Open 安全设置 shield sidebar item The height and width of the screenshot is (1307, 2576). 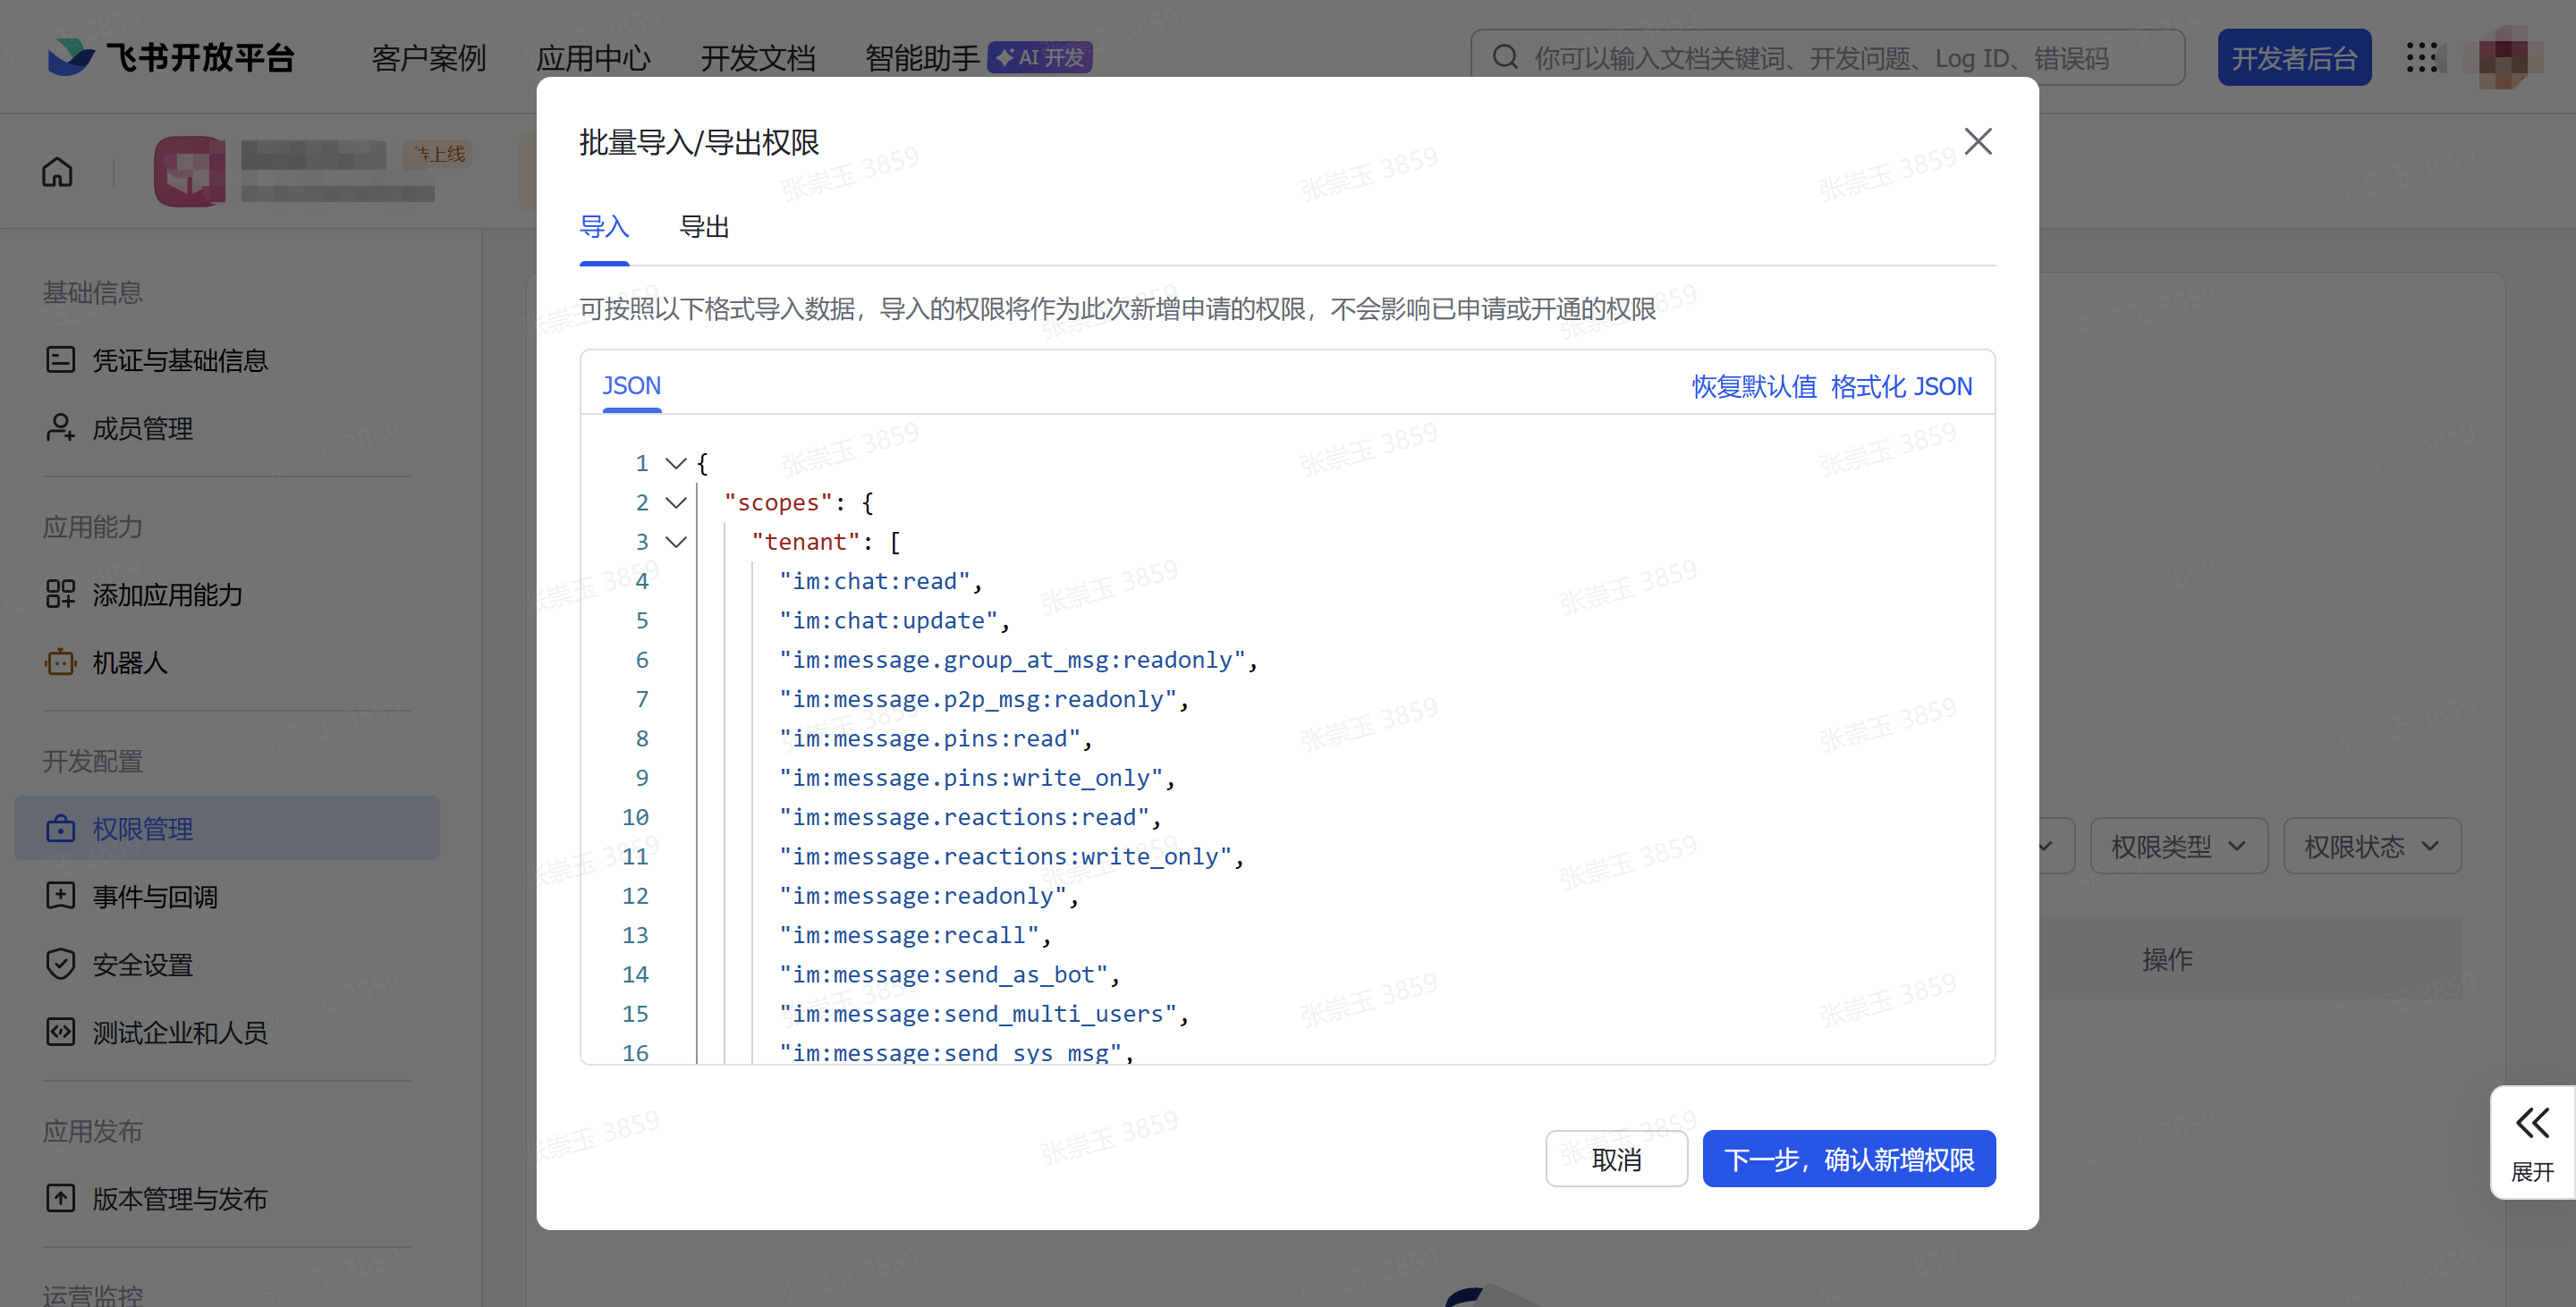click(142, 965)
